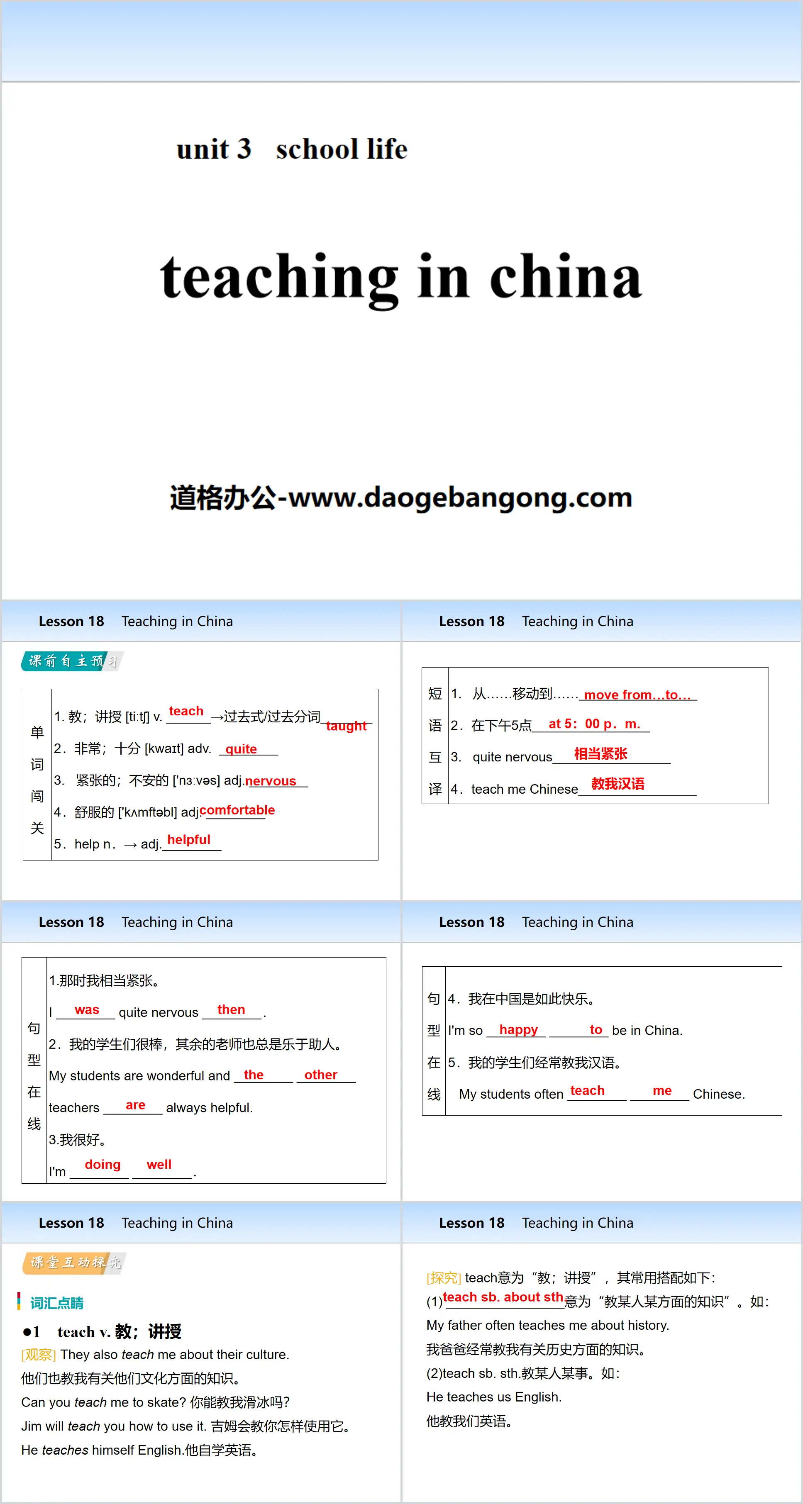The width and height of the screenshot is (803, 1504).
Task: Click the sentence 'He teaches himself English'
Action: (x=102, y=1450)
